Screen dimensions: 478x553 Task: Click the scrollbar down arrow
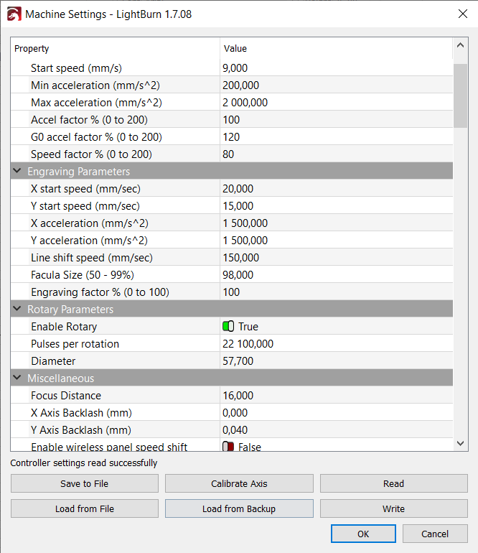pos(460,443)
